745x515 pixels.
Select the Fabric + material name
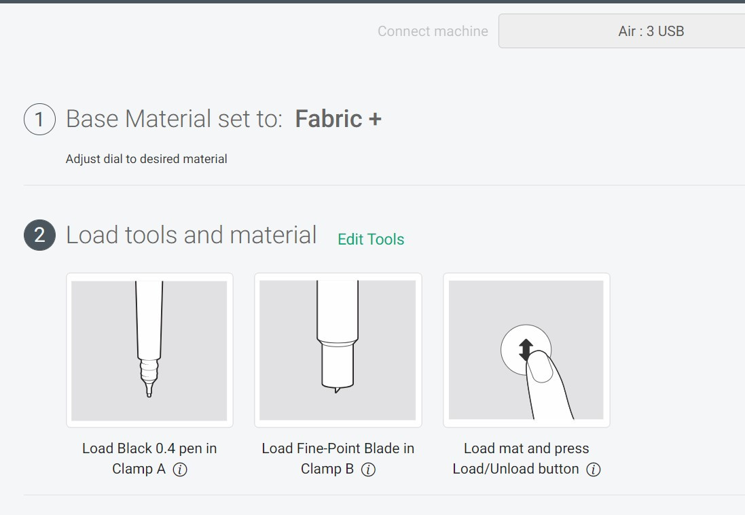pyautogui.click(x=338, y=120)
